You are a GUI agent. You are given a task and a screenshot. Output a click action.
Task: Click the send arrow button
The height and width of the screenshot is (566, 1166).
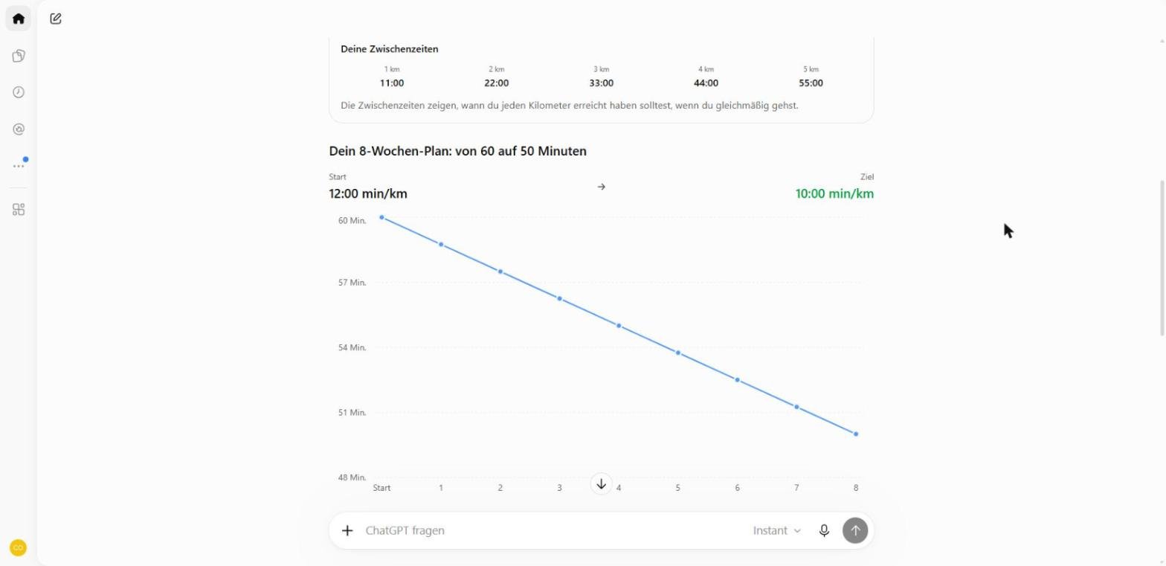[x=855, y=530]
